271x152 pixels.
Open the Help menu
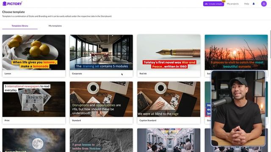246,4
